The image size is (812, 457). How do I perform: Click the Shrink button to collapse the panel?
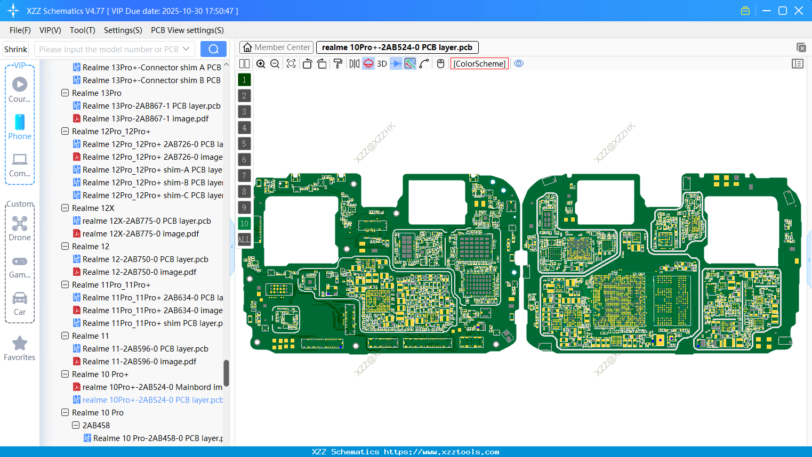15,48
